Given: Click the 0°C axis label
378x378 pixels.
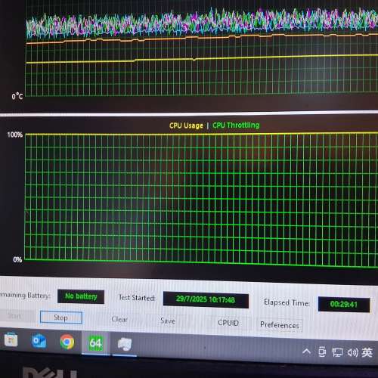Looking at the screenshot, I should (17, 96).
